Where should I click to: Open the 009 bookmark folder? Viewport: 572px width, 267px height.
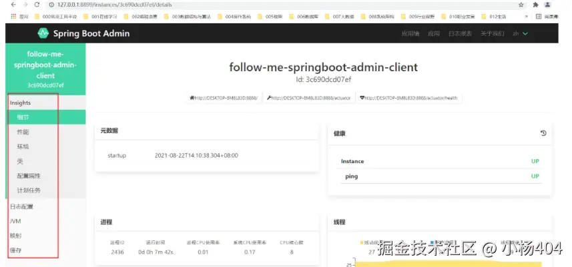[418, 17]
